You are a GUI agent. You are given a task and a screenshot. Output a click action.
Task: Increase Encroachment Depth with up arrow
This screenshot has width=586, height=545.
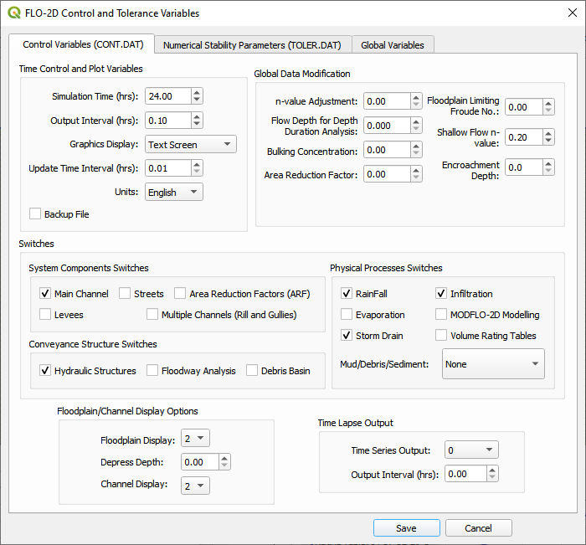click(548, 163)
